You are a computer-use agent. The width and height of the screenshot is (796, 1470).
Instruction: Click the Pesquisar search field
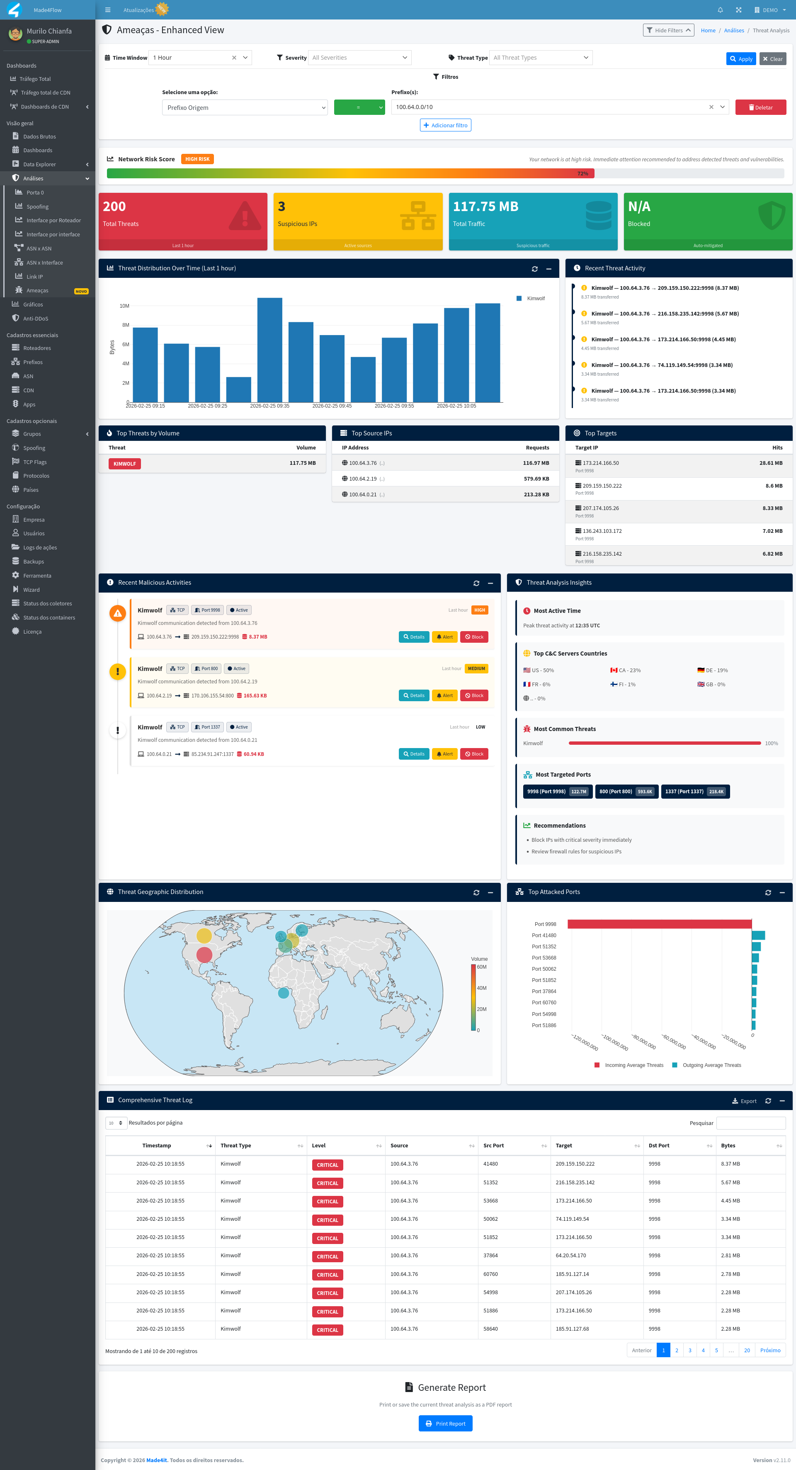[x=751, y=1123]
